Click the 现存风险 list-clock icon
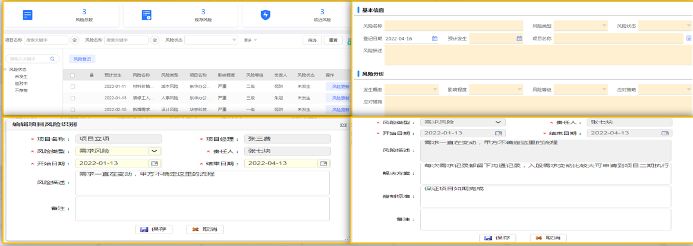This screenshot has width=693, height=246. (x=146, y=15)
